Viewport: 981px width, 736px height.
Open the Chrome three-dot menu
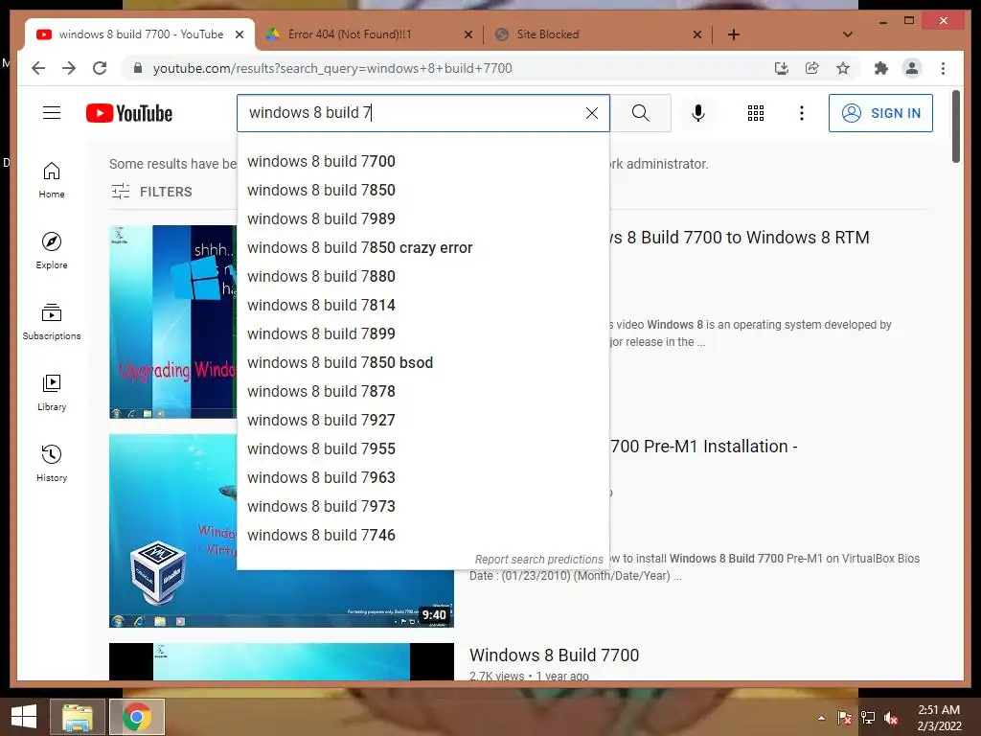[943, 68]
